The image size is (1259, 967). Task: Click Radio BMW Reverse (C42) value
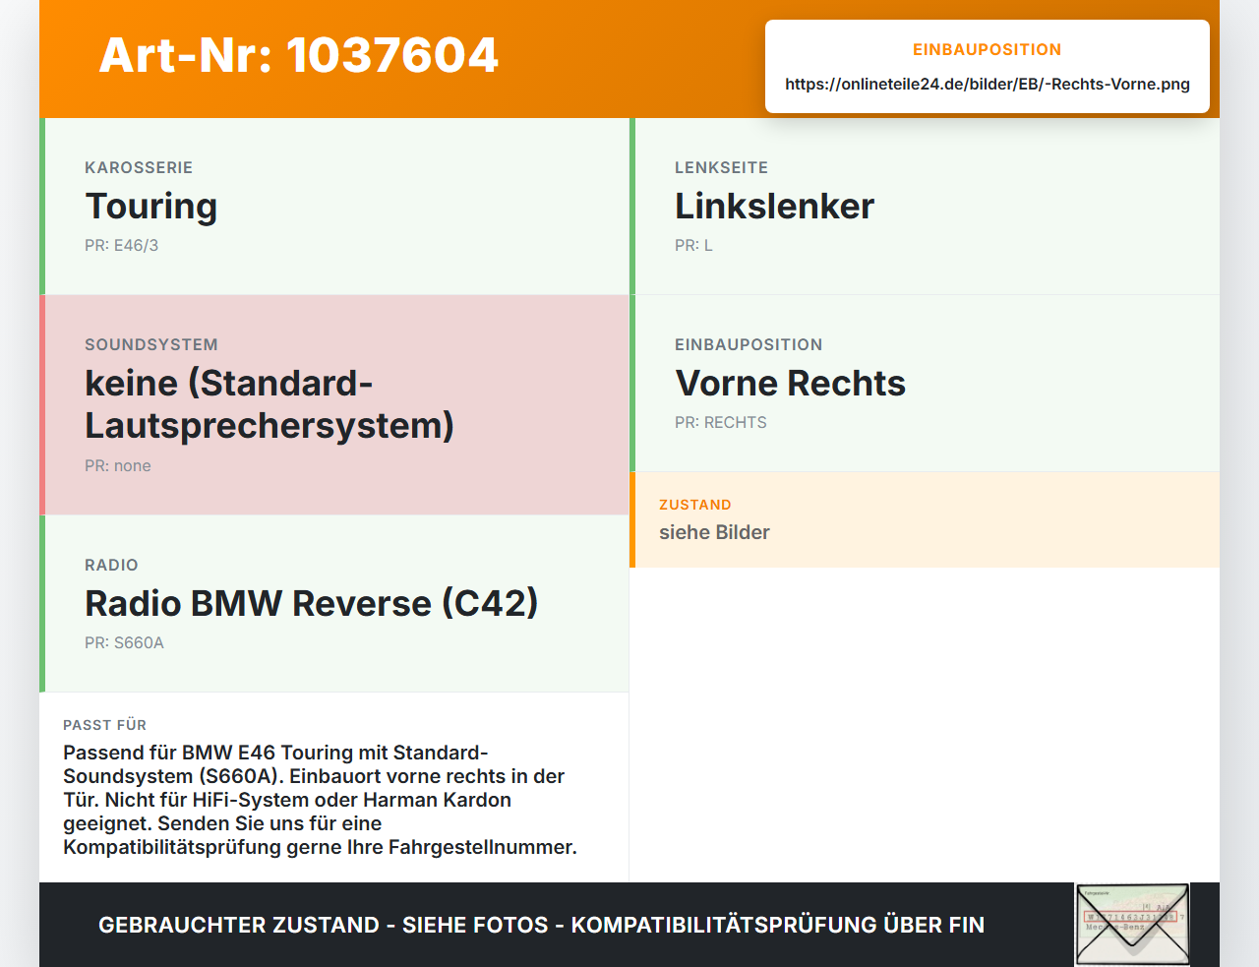[312, 604]
